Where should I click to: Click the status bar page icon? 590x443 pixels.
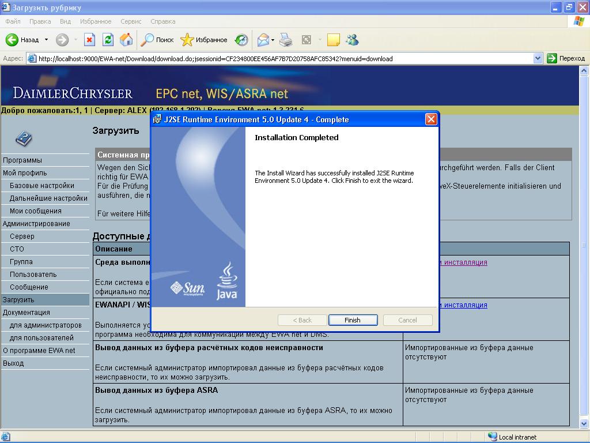[6, 437]
